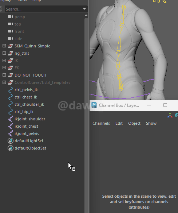178x213 pixels.
Task: Select SKM_Quinn_Simple in the Outliner
Action: (32, 46)
